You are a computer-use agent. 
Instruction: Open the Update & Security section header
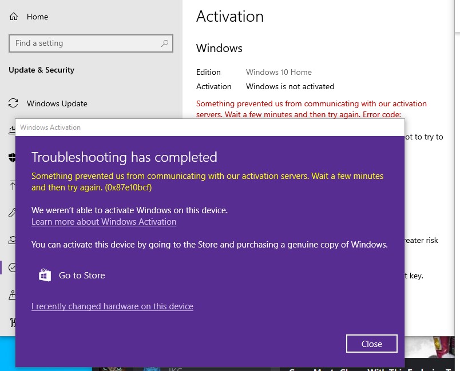[x=42, y=70]
